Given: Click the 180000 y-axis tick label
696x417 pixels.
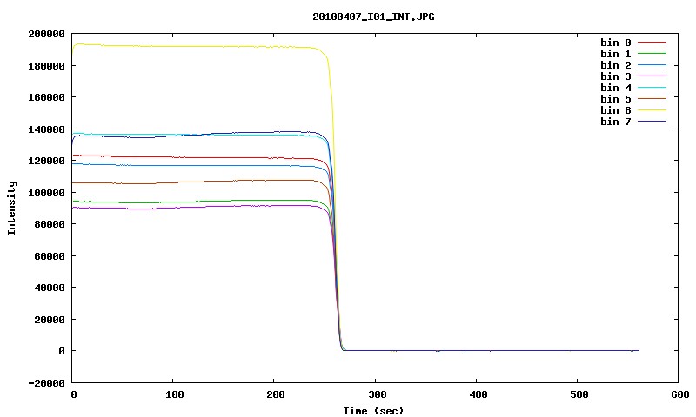Looking at the screenshot, I should (x=47, y=66).
